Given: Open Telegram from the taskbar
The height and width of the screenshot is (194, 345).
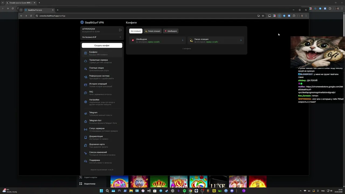Looking at the screenshot, I should (161, 191).
